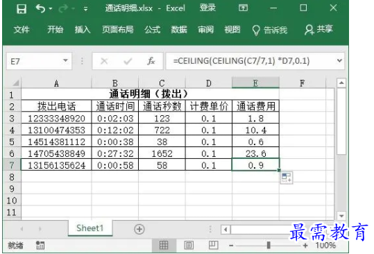Open the 视图 ribbon tab

[232, 30]
